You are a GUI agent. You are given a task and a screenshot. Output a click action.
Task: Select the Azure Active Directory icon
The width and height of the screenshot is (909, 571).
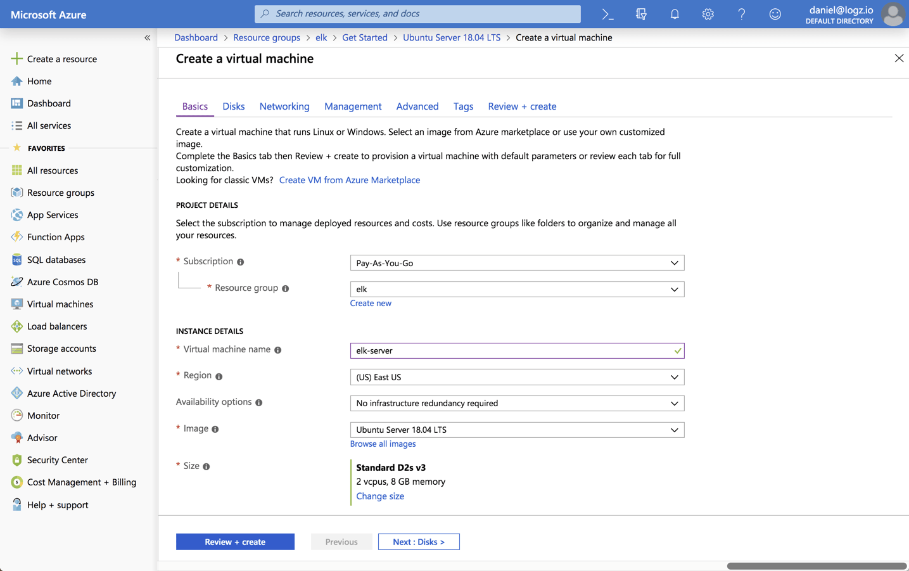click(16, 394)
